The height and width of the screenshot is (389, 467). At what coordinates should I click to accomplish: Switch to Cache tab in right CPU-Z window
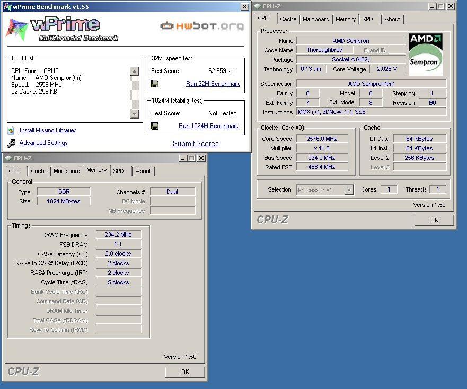[288, 19]
